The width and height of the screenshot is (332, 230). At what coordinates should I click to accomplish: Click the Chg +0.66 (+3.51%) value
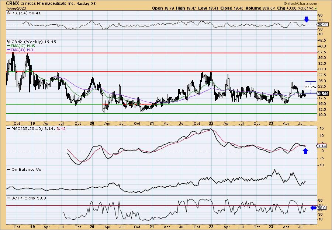[295, 8]
